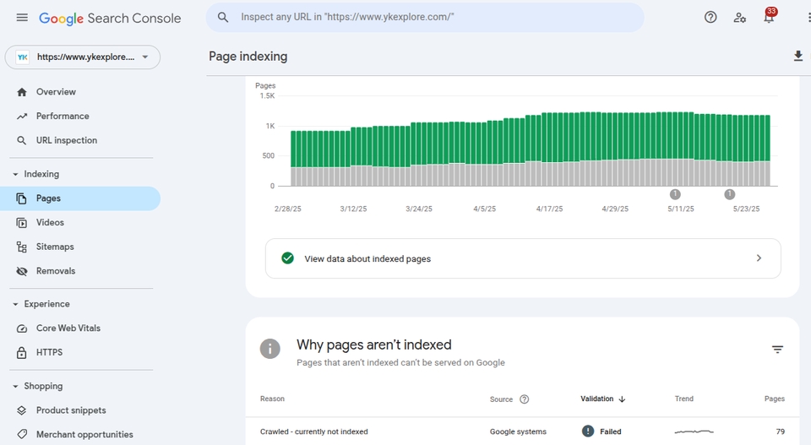
Task: Click the Removals crossed-eye icon
Action: [22, 271]
